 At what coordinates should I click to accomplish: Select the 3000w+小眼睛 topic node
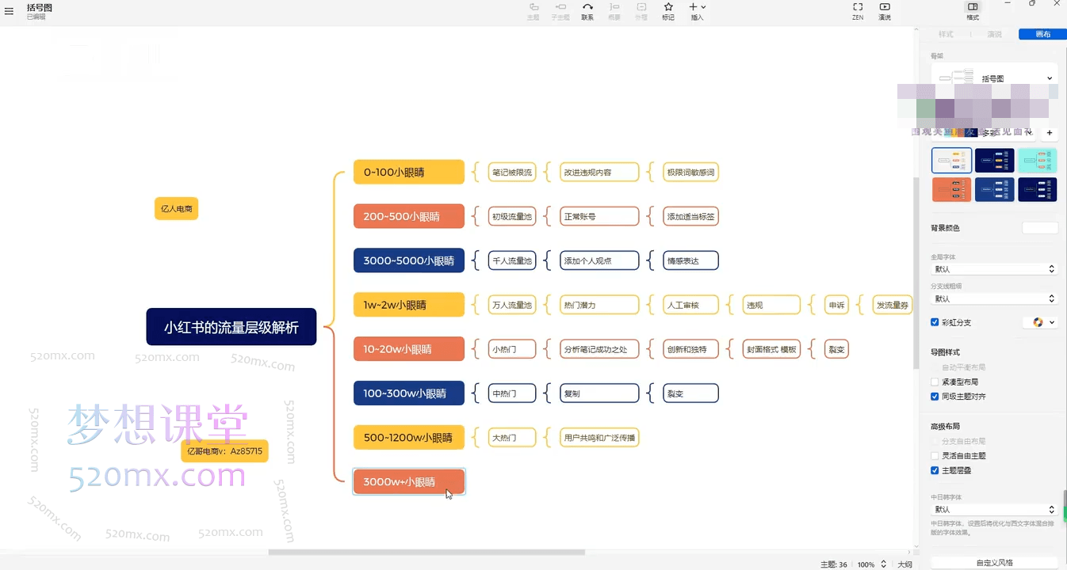[x=409, y=481]
